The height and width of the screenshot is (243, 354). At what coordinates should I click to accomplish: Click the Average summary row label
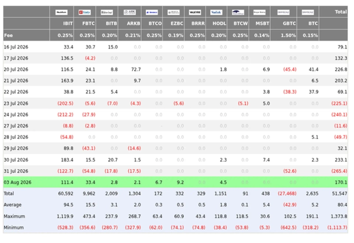[x=13, y=205]
